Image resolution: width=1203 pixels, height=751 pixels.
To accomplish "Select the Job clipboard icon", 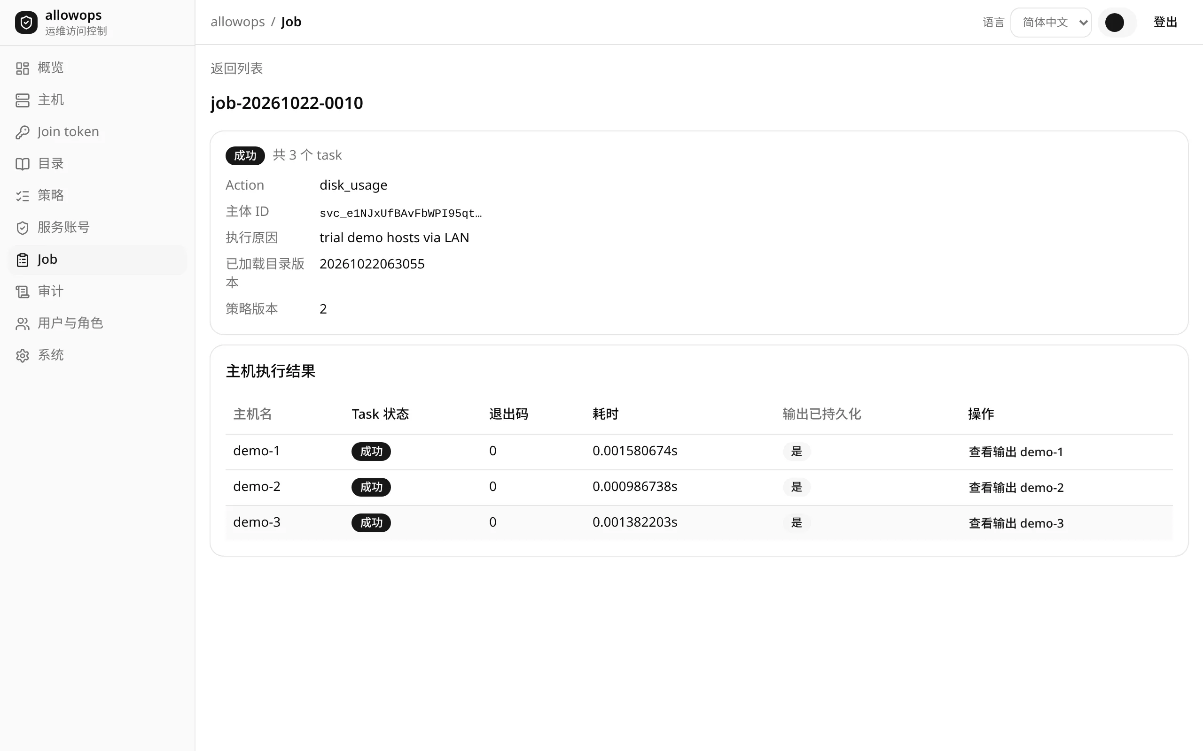I will point(23,260).
